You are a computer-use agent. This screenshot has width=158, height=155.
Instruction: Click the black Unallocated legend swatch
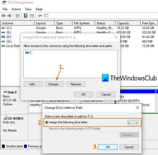(3, 146)
